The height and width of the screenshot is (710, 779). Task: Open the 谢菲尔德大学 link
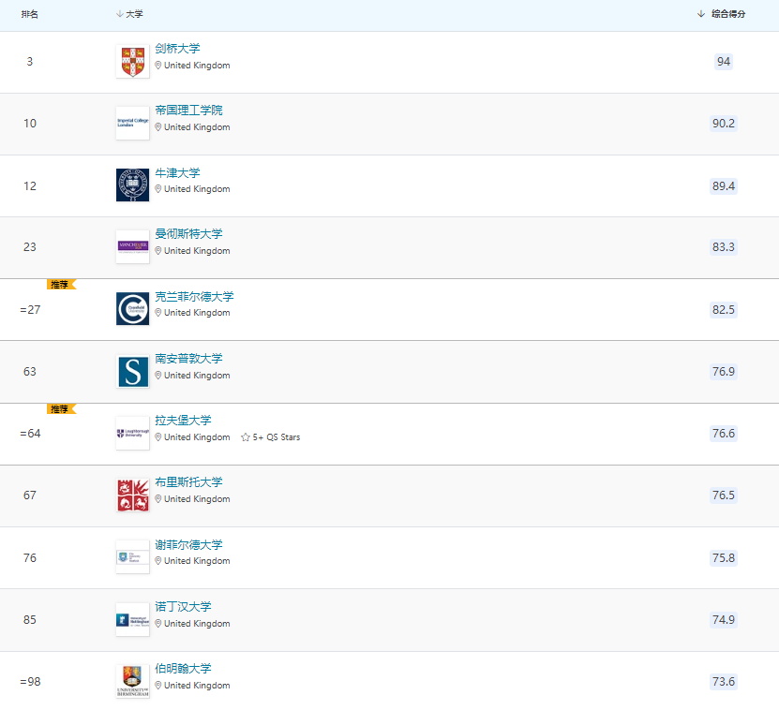pyautogui.click(x=188, y=545)
